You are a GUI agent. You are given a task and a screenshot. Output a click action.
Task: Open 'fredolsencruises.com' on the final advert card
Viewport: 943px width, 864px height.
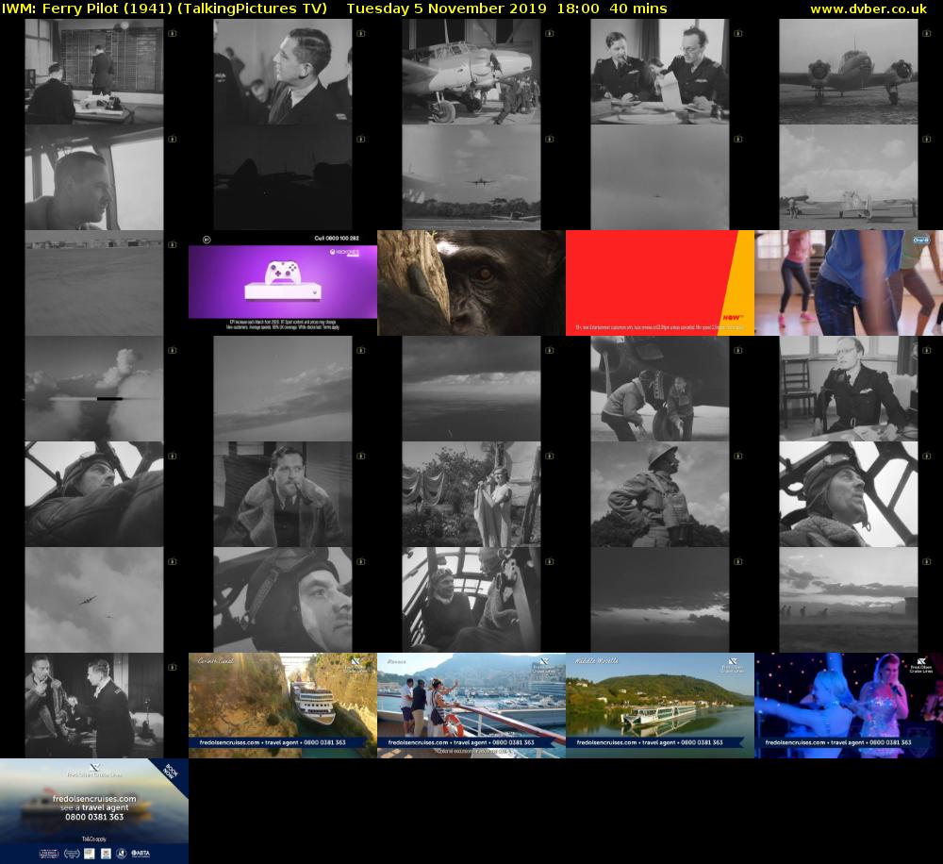tap(94, 798)
